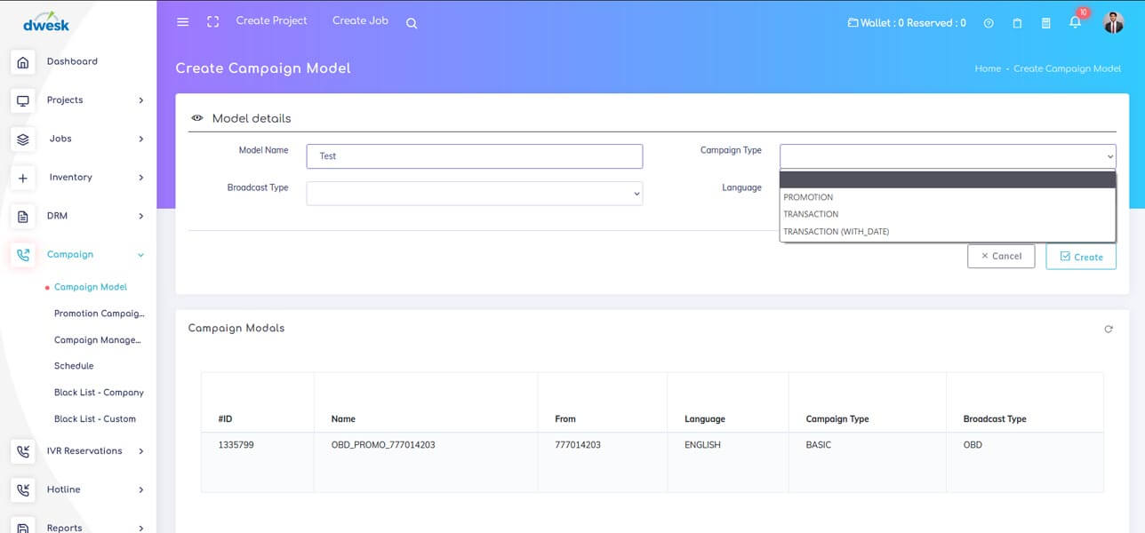
Task: Open the calculator icon in header
Action: pyautogui.click(x=1045, y=24)
